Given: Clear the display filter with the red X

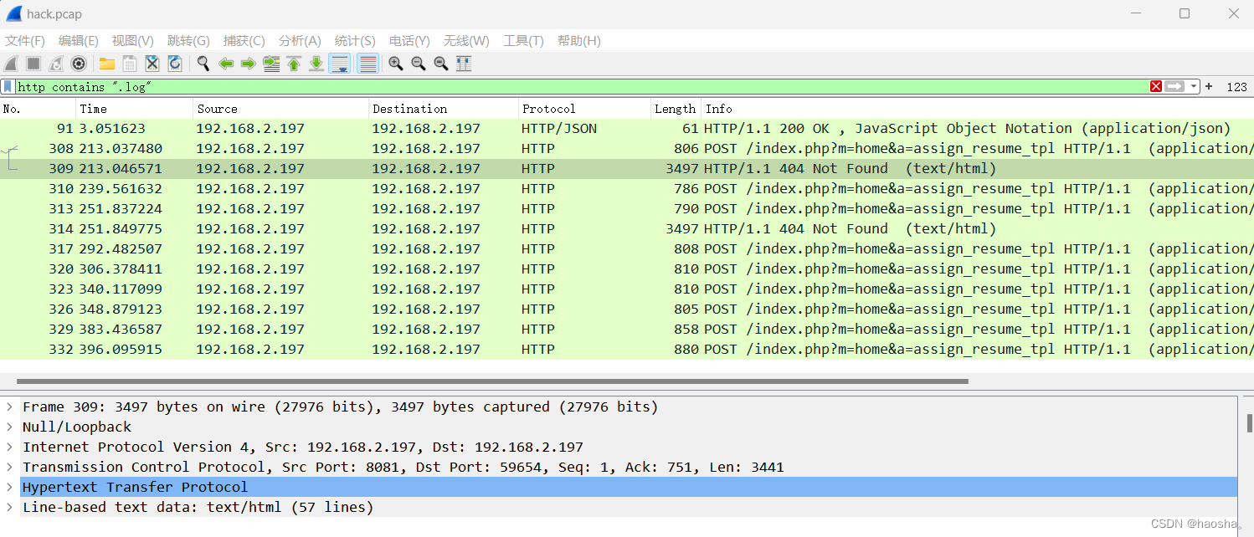Looking at the screenshot, I should 1156,86.
